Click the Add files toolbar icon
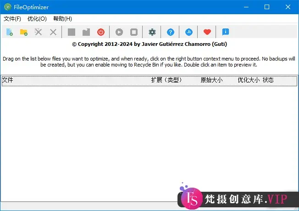 9,32
